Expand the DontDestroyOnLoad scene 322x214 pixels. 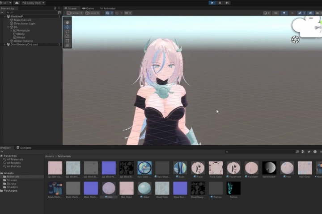point(5,45)
